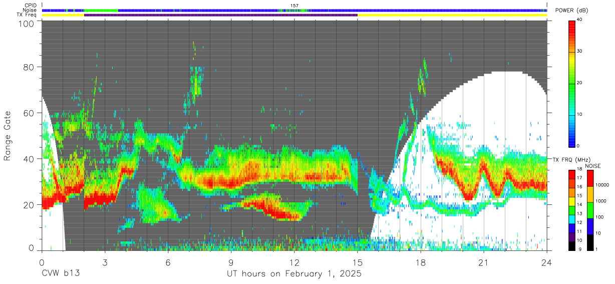Click the CPID label
Image resolution: width=615 pixels, height=284 pixels.
click(x=30, y=6)
